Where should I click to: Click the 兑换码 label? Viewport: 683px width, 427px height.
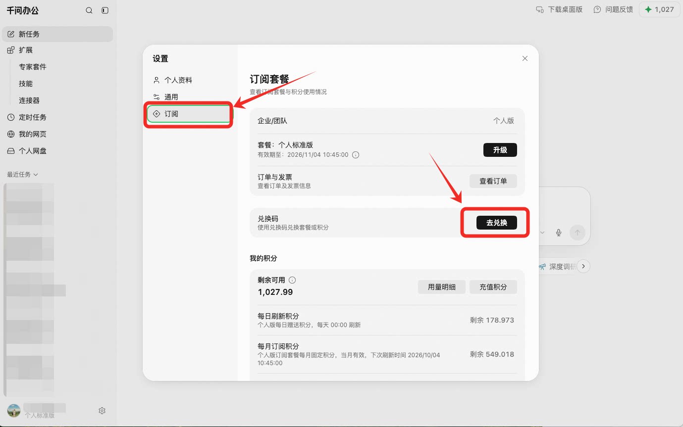(x=268, y=219)
